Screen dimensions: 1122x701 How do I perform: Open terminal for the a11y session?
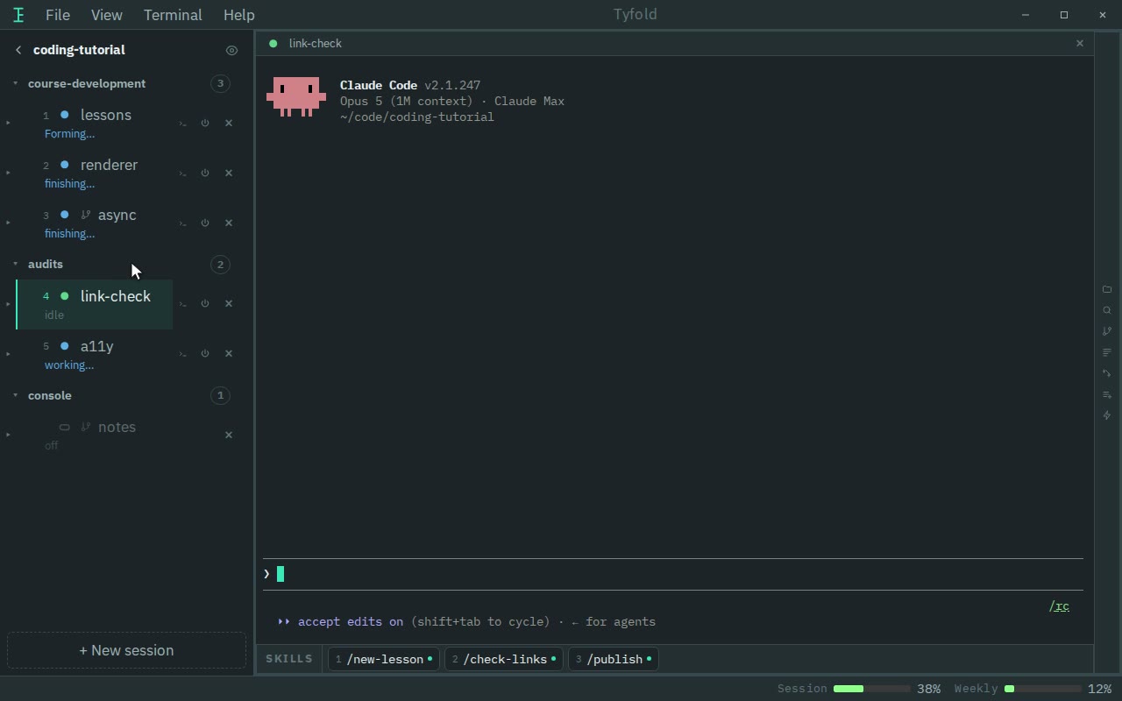(x=182, y=354)
